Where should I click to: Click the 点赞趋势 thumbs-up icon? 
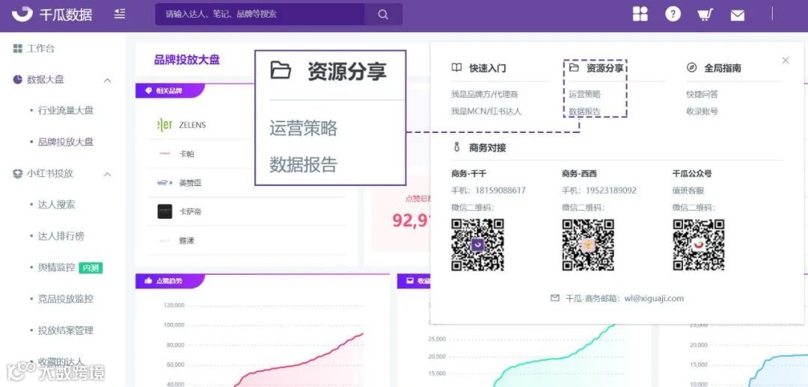148,281
